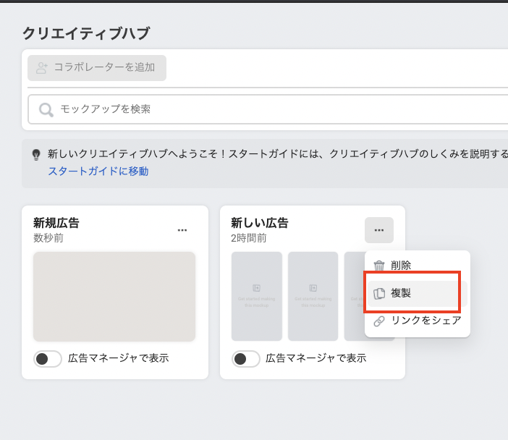The width and height of the screenshot is (508, 440).
Task: Click the trash can icon in menu
Action: click(379, 266)
